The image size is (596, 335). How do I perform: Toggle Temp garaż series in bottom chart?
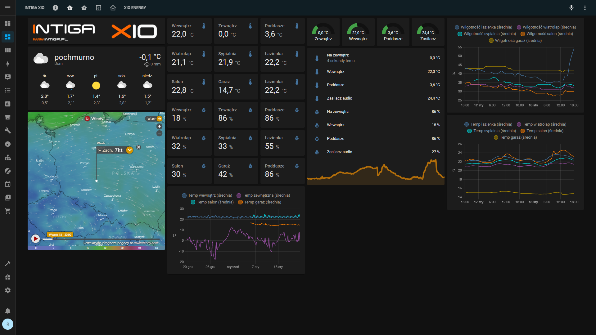pyautogui.click(x=260, y=202)
